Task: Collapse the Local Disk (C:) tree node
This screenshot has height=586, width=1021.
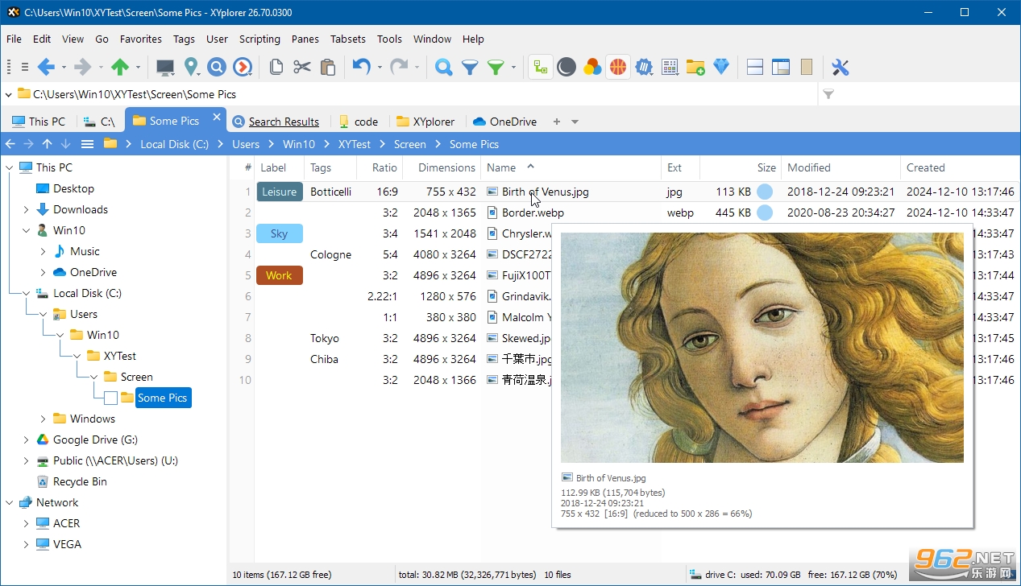Action: 26,293
